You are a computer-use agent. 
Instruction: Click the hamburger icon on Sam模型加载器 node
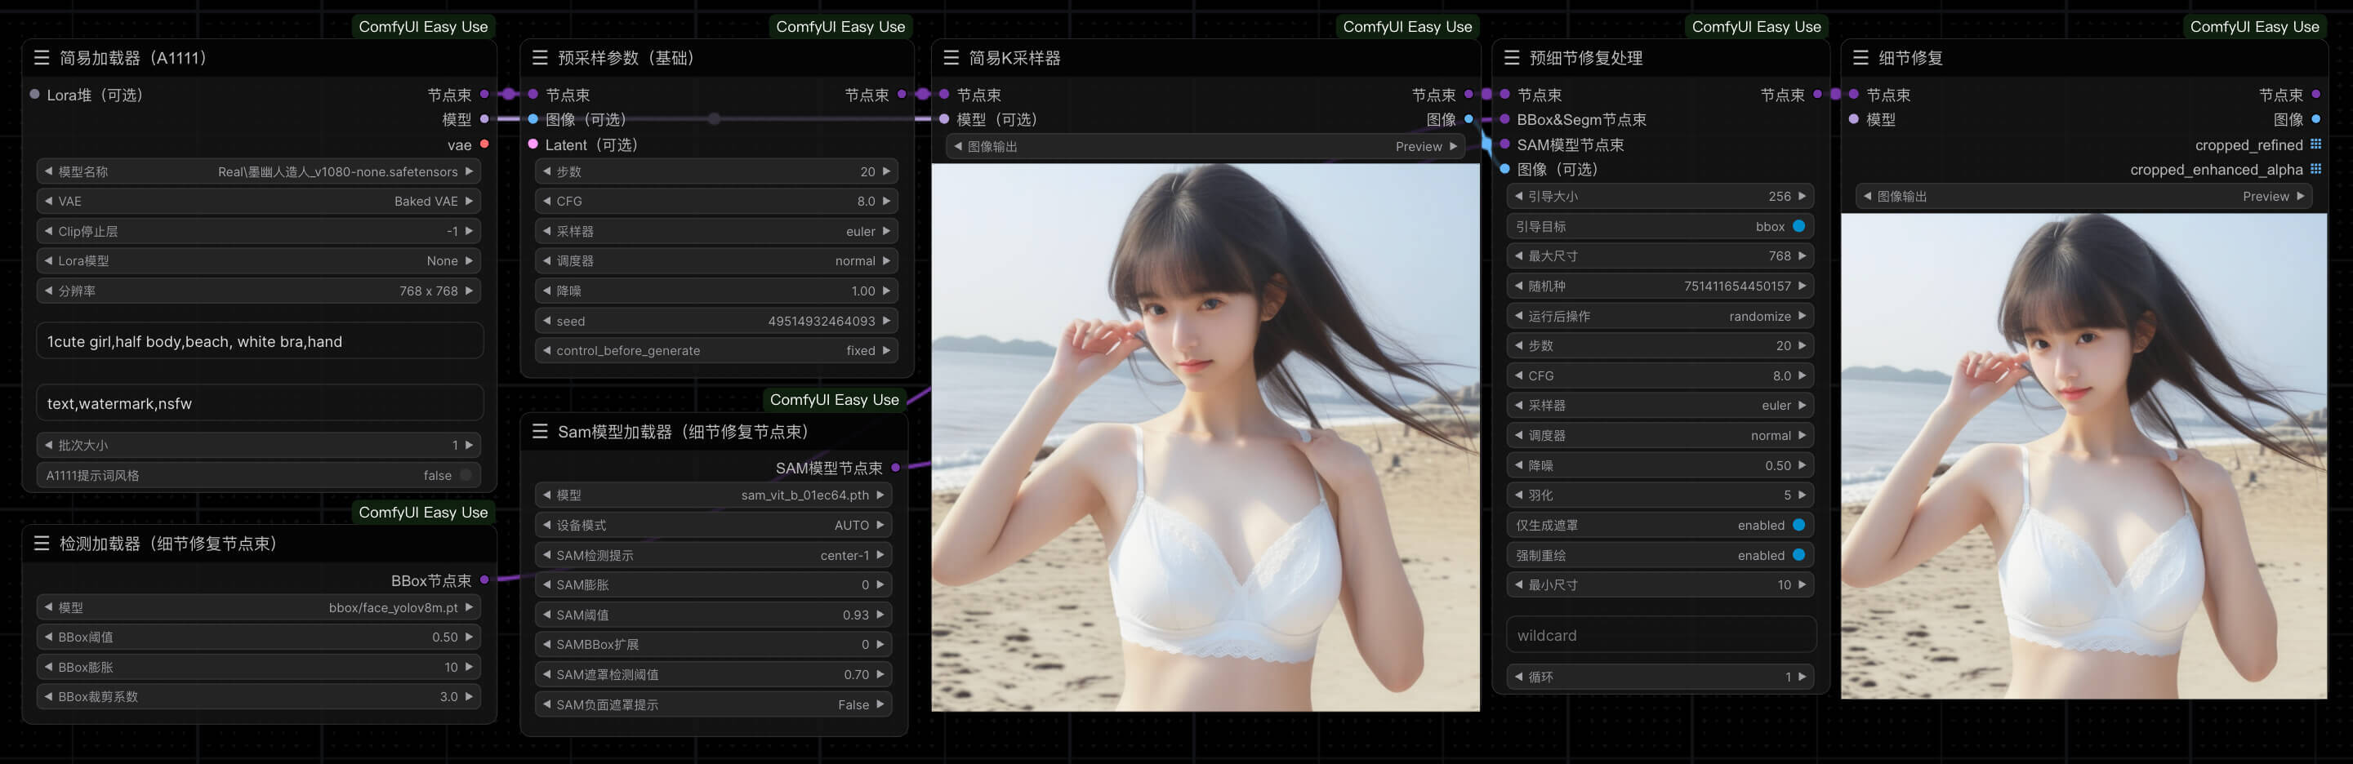(x=541, y=431)
